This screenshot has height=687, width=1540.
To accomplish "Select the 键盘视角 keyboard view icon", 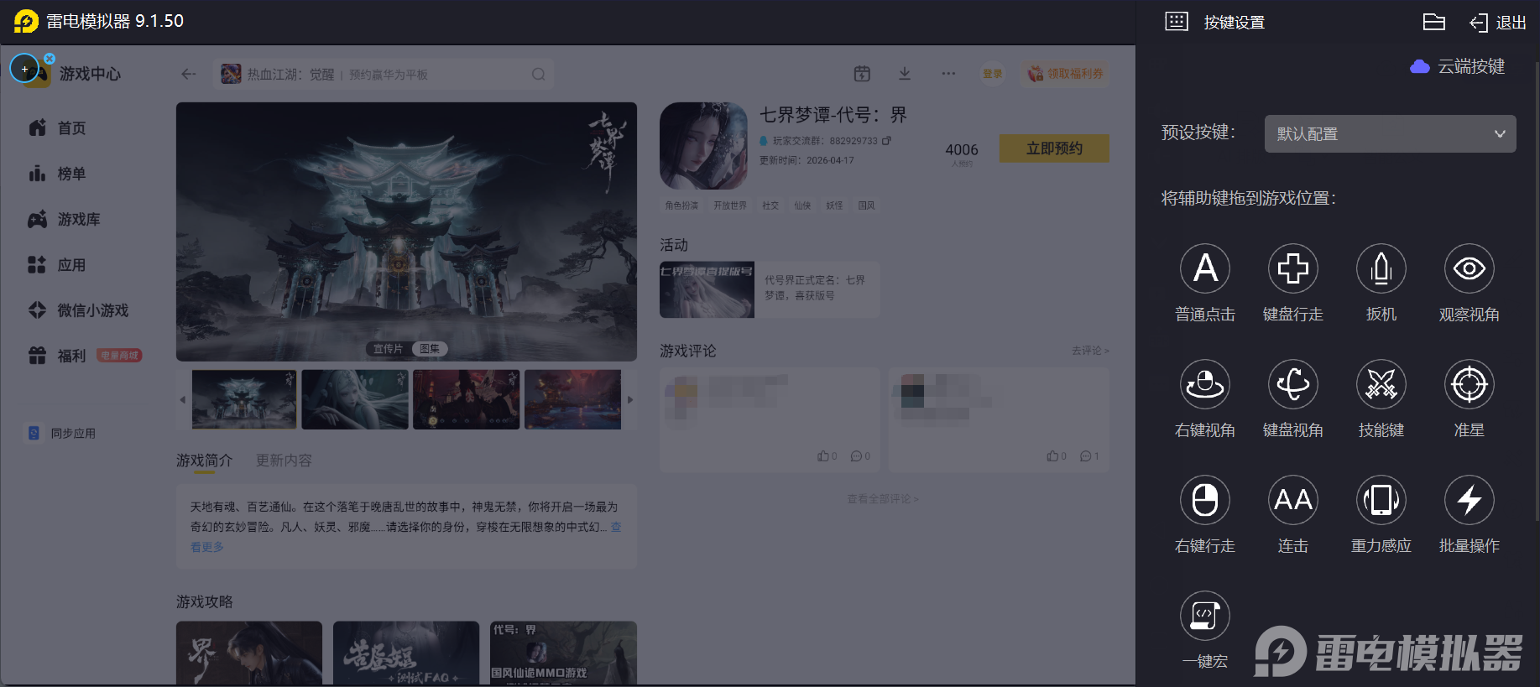I will coord(1293,384).
